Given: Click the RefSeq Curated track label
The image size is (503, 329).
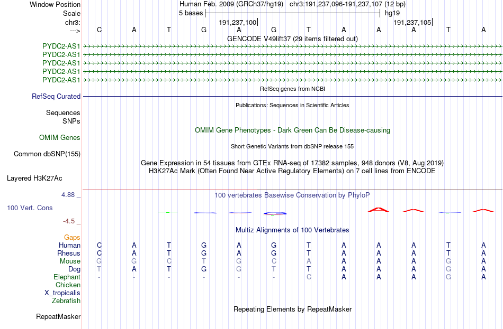Looking at the screenshot, I should 56,96.
